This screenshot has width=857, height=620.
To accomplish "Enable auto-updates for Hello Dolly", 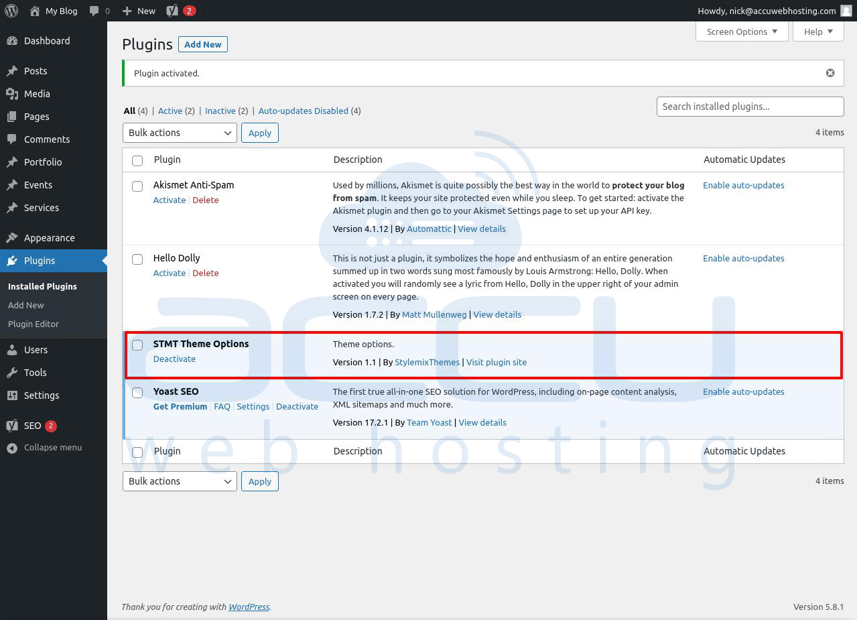I will pos(744,258).
